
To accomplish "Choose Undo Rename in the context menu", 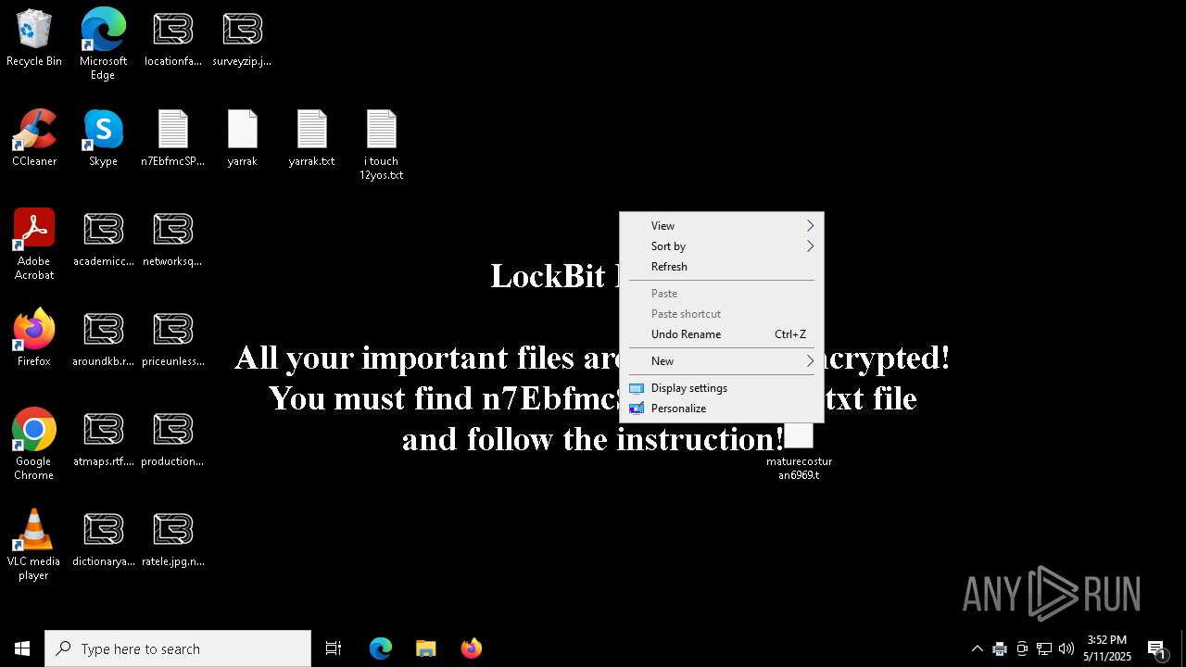I will pyautogui.click(x=722, y=334).
